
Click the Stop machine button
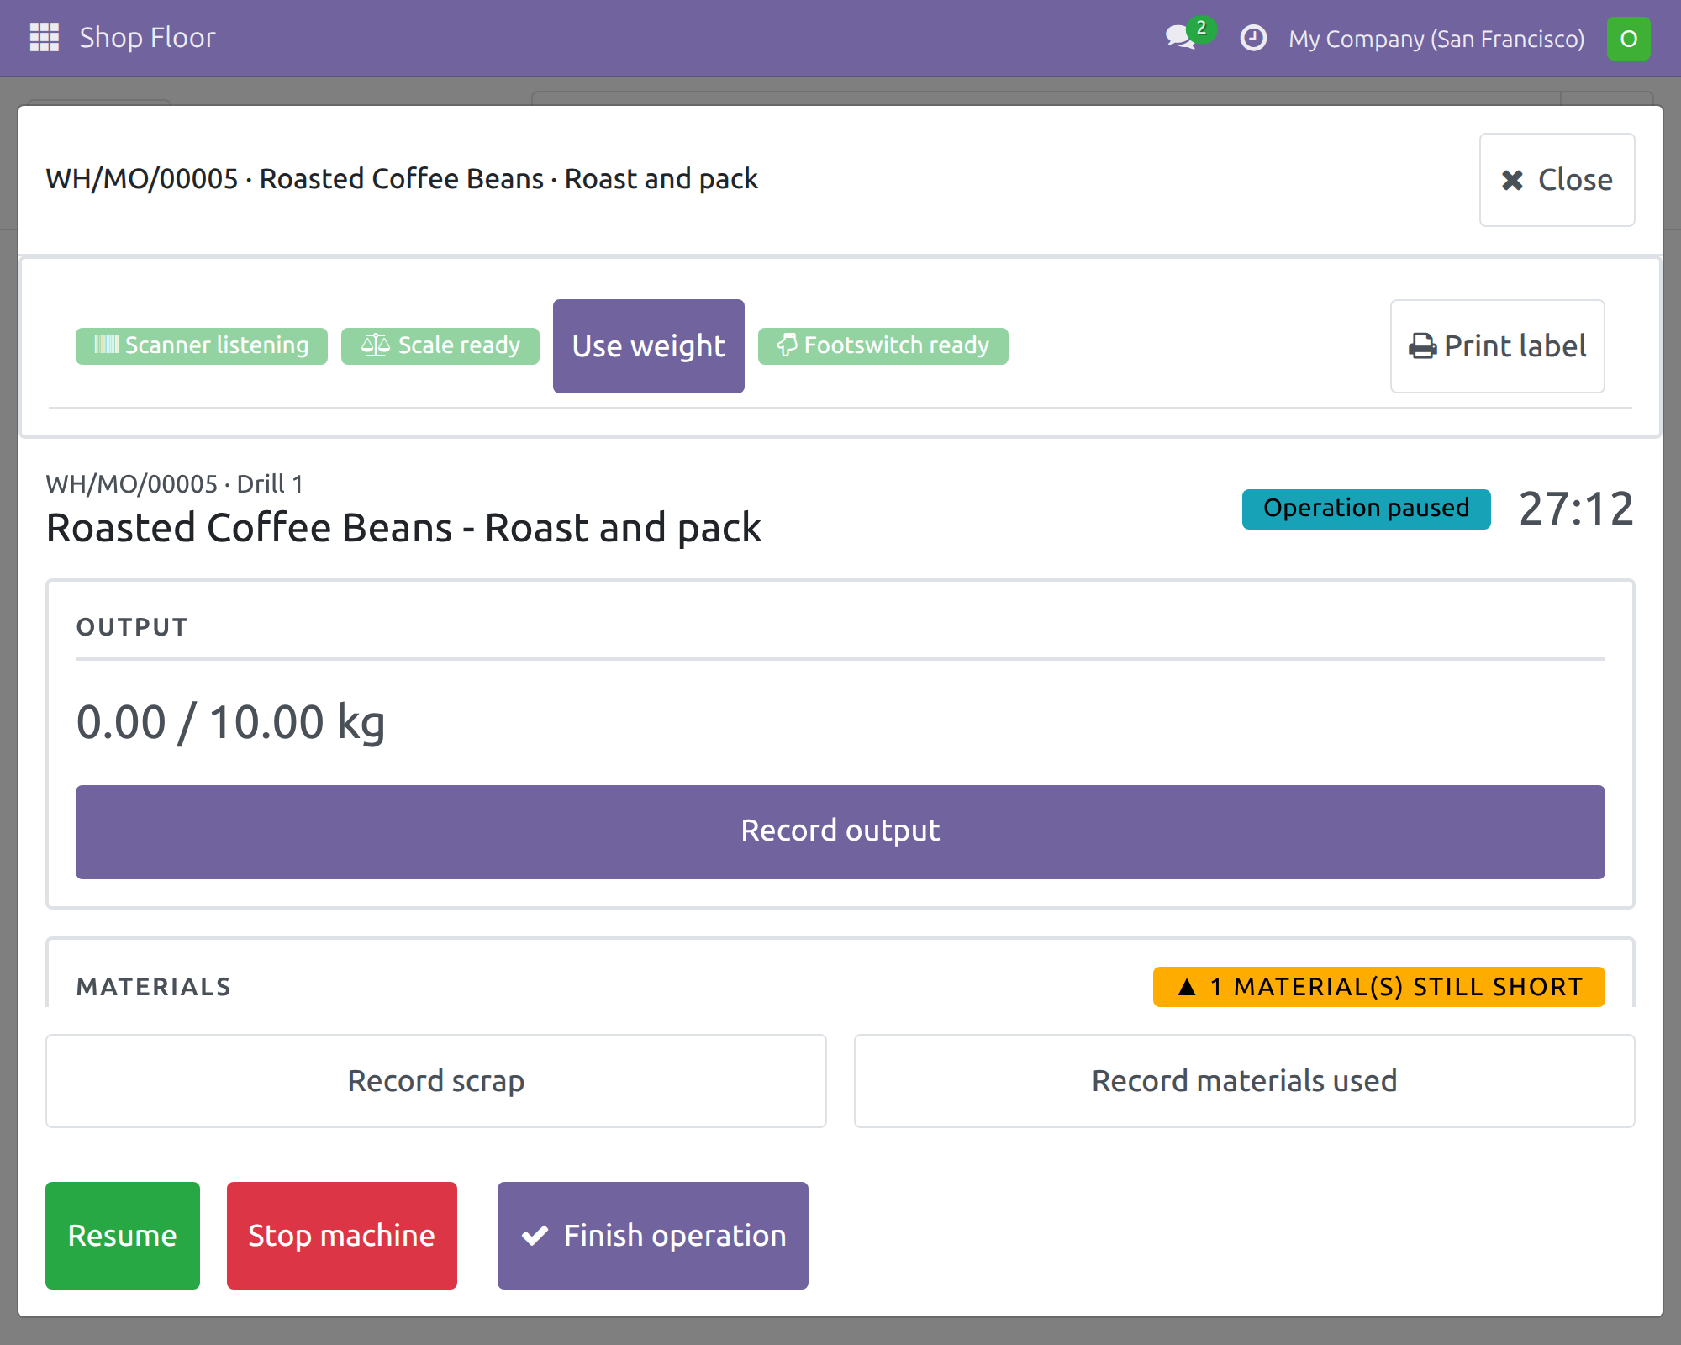pos(342,1236)
